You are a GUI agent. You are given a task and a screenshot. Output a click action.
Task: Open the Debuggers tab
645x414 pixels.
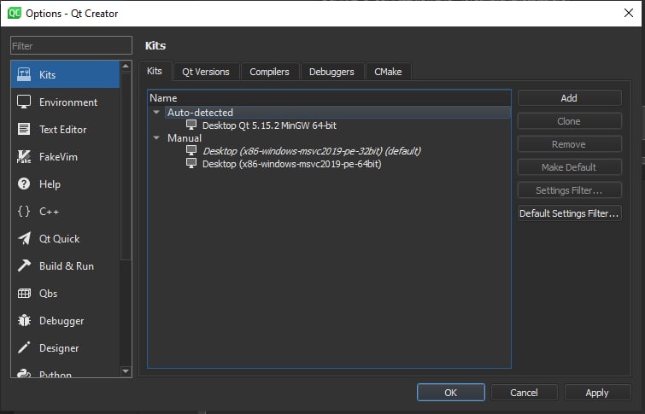click(x=331, y=72)
